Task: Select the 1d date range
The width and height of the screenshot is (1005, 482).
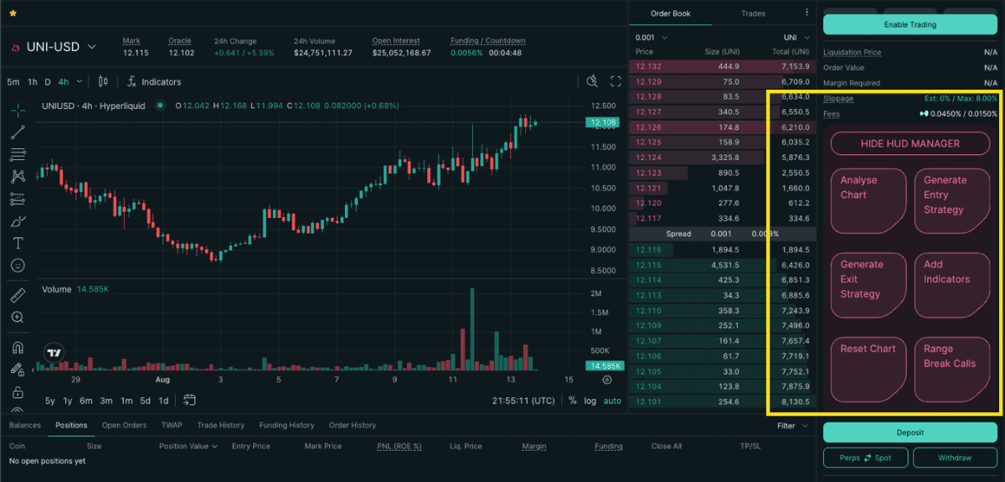Action: tap(163, 401)
